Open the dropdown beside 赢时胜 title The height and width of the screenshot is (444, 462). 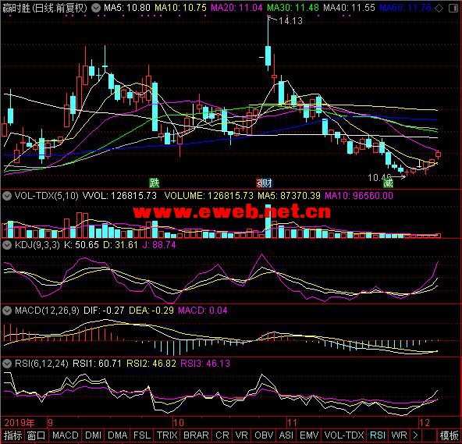click(95, 8)
